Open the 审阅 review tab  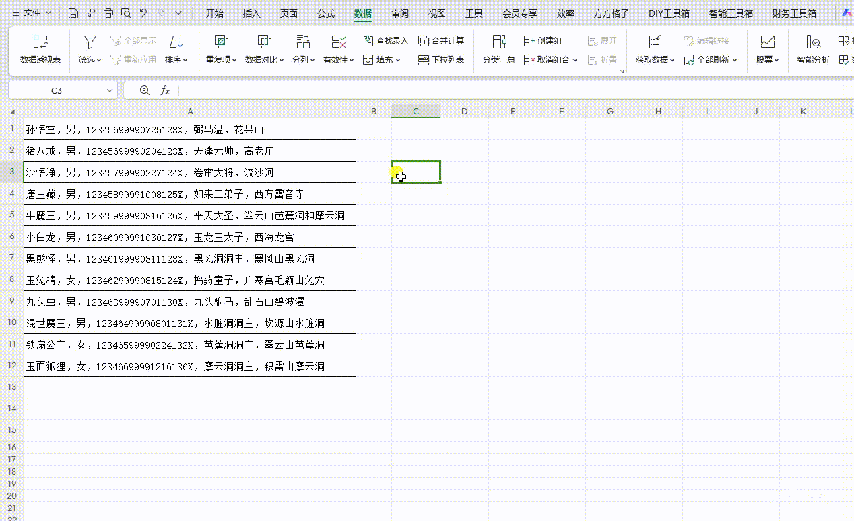click(400, 13)
